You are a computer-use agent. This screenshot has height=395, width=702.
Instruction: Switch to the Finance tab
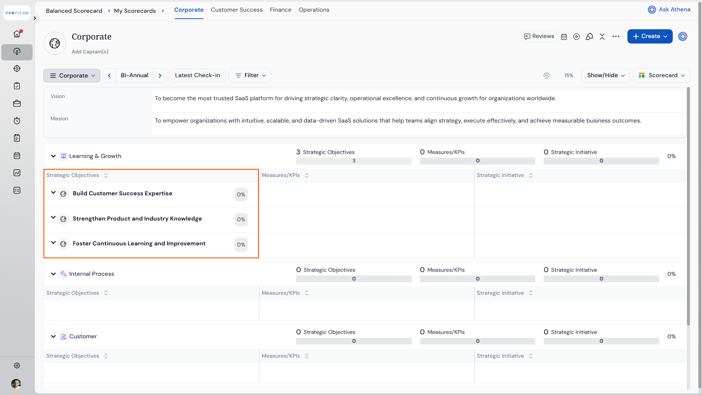coord(280,10)
